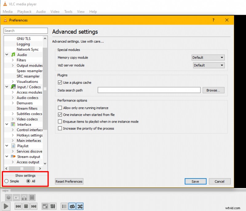
Task: Toggle the A-B Loop icon
Action: pos(24,198)
